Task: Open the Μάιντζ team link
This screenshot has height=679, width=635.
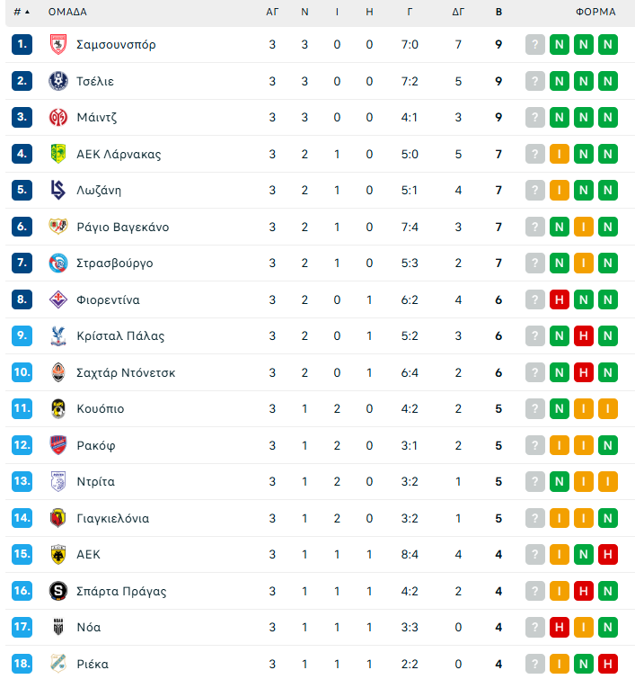Action: pos(97,117)
